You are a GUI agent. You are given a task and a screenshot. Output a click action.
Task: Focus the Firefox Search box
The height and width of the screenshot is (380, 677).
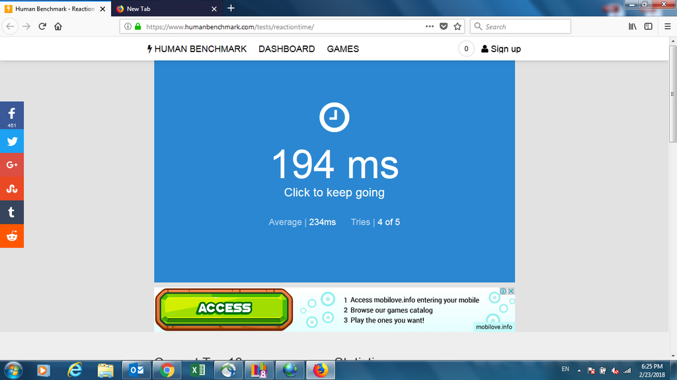pyautogui.click(x=520, y=26)
